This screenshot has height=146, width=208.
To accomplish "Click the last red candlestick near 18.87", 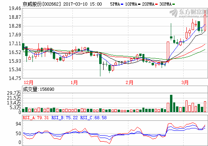I will coord(205,21).
